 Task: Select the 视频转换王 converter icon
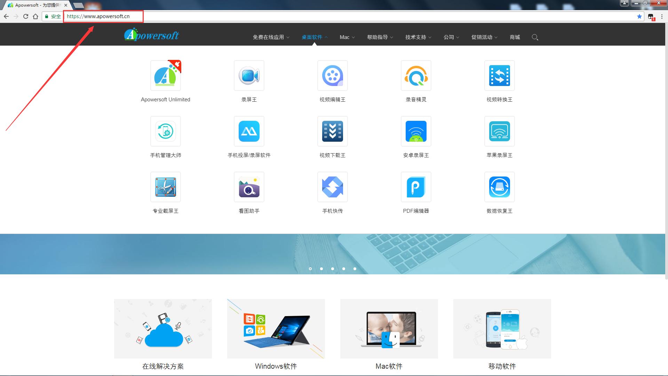pos(499,76)
